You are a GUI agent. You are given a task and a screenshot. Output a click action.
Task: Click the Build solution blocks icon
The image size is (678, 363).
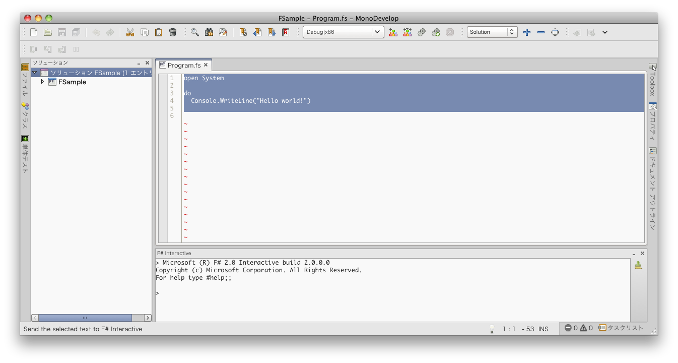393,32
